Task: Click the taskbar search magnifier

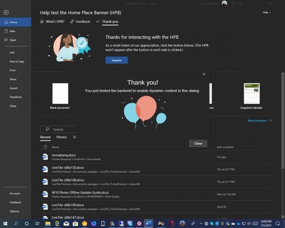Action: click(16, 224)
